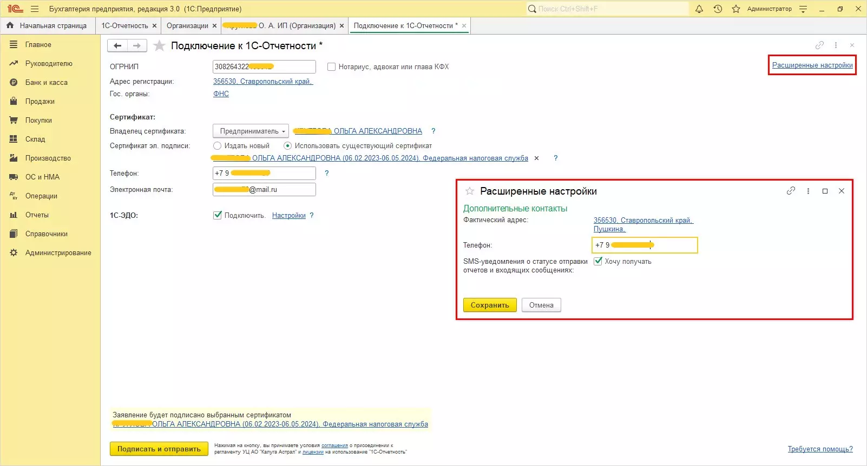Open соглашения link in the footer note
This screenshot has width=867, height=466.
point(334,445)
